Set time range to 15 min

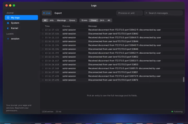84,20
